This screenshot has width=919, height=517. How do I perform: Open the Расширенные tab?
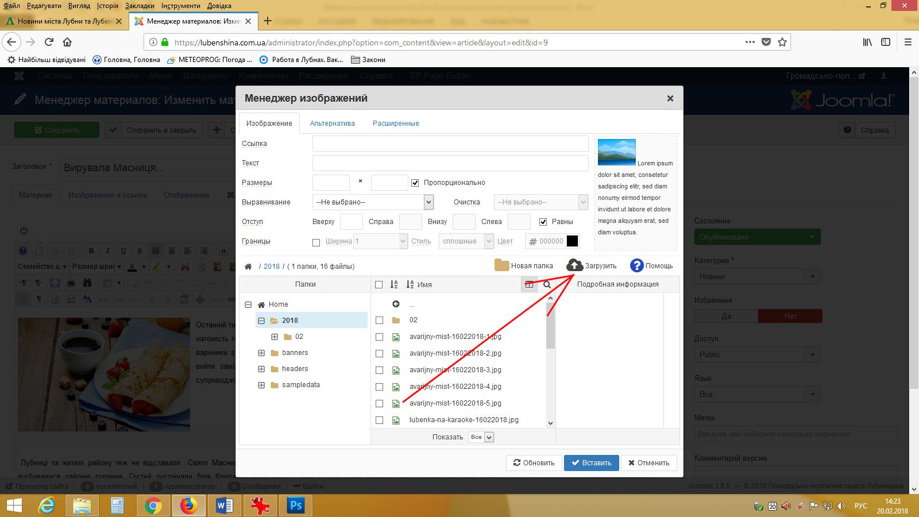tap(396, 124)
